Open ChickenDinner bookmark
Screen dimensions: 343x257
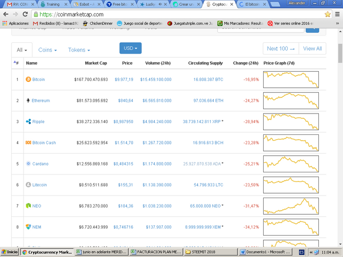coord(98,23)
